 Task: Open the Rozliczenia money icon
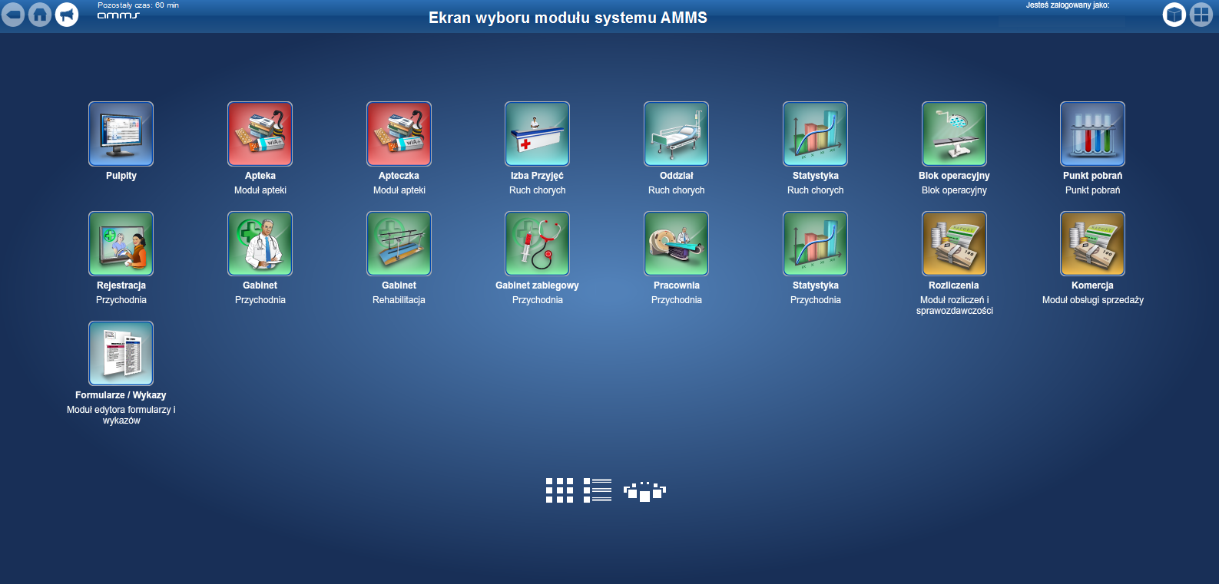pyautogui.click(x=954, y=243)
